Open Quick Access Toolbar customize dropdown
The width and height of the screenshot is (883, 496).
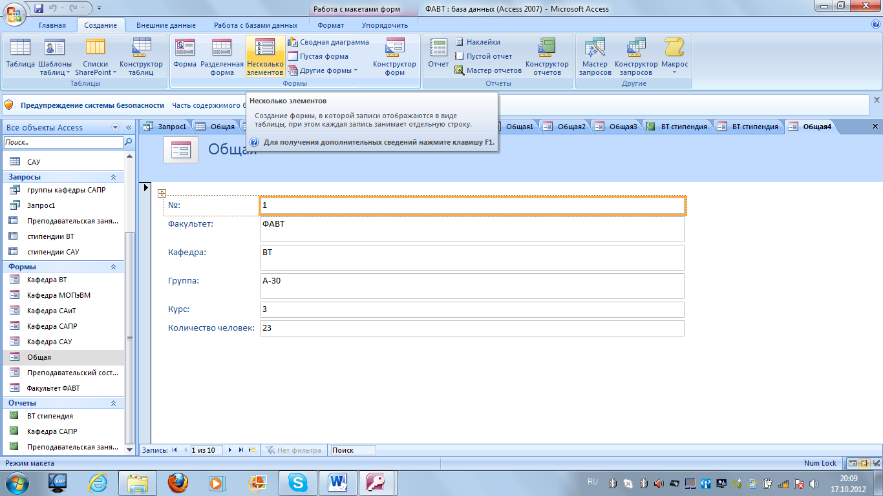[99, 9]
